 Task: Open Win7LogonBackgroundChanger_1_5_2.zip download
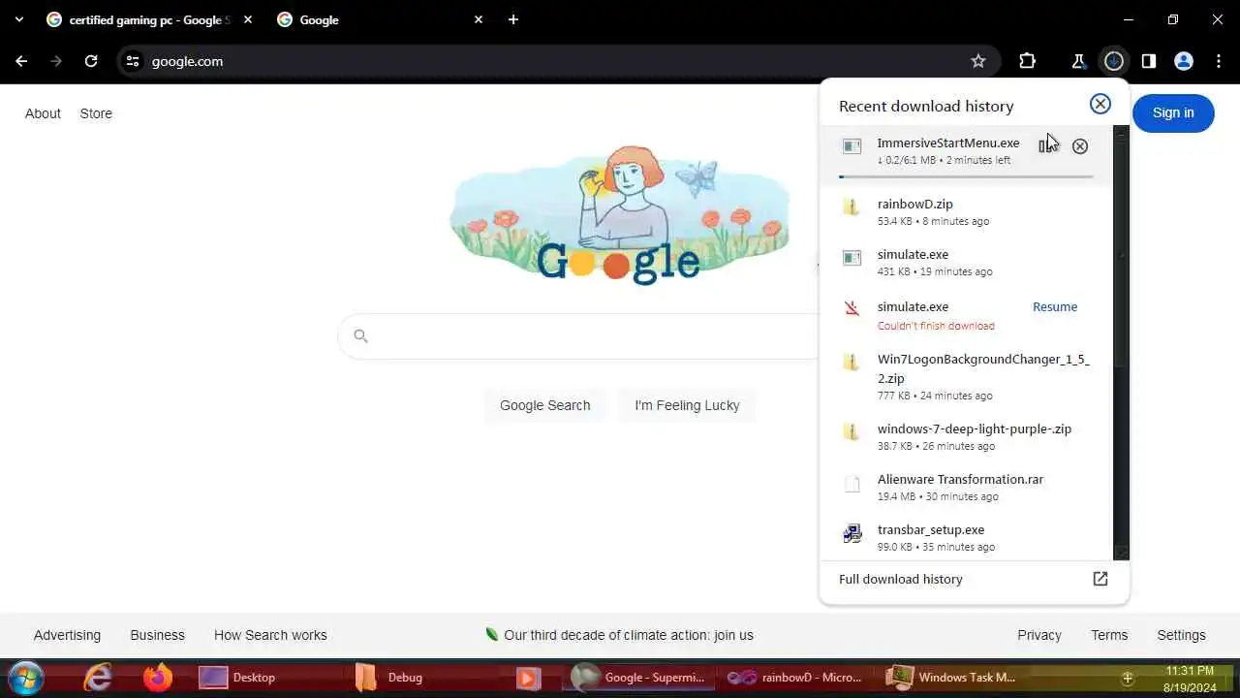(x=966, y=376)
